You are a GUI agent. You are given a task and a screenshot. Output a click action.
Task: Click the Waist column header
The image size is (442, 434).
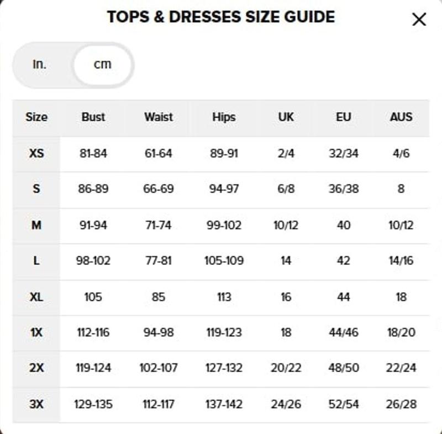click(x=159, y=117)
